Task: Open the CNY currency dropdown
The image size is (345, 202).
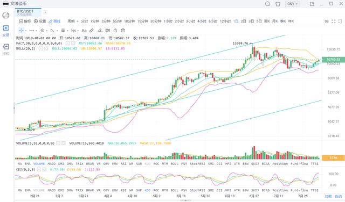Action: click(292, 4)
